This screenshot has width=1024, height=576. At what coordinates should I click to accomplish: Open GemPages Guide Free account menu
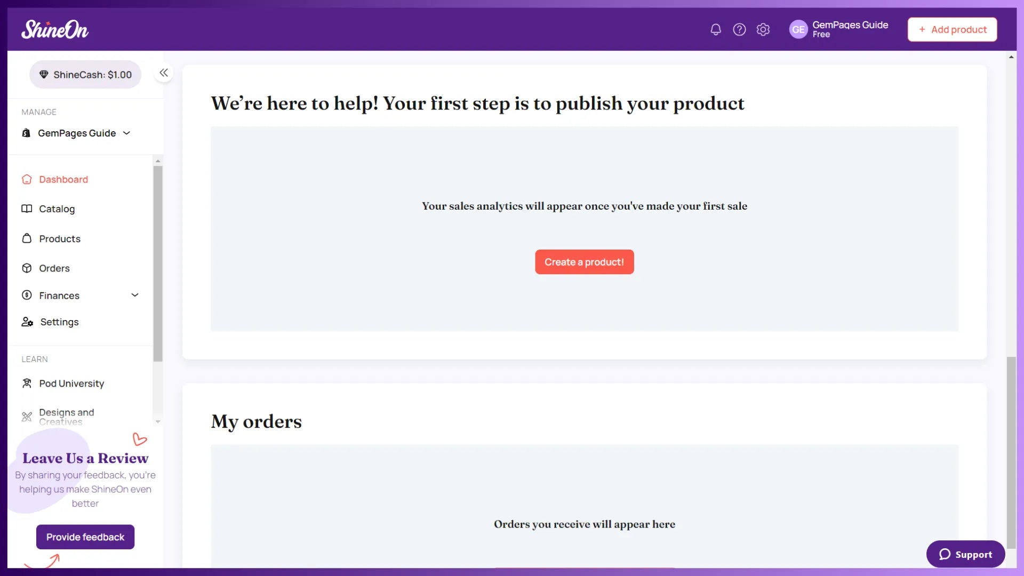(839, 29)
